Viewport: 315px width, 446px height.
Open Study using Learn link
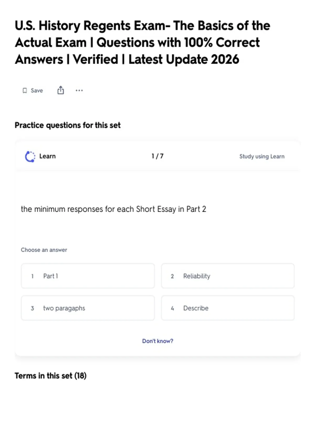[x=262, y=156]
